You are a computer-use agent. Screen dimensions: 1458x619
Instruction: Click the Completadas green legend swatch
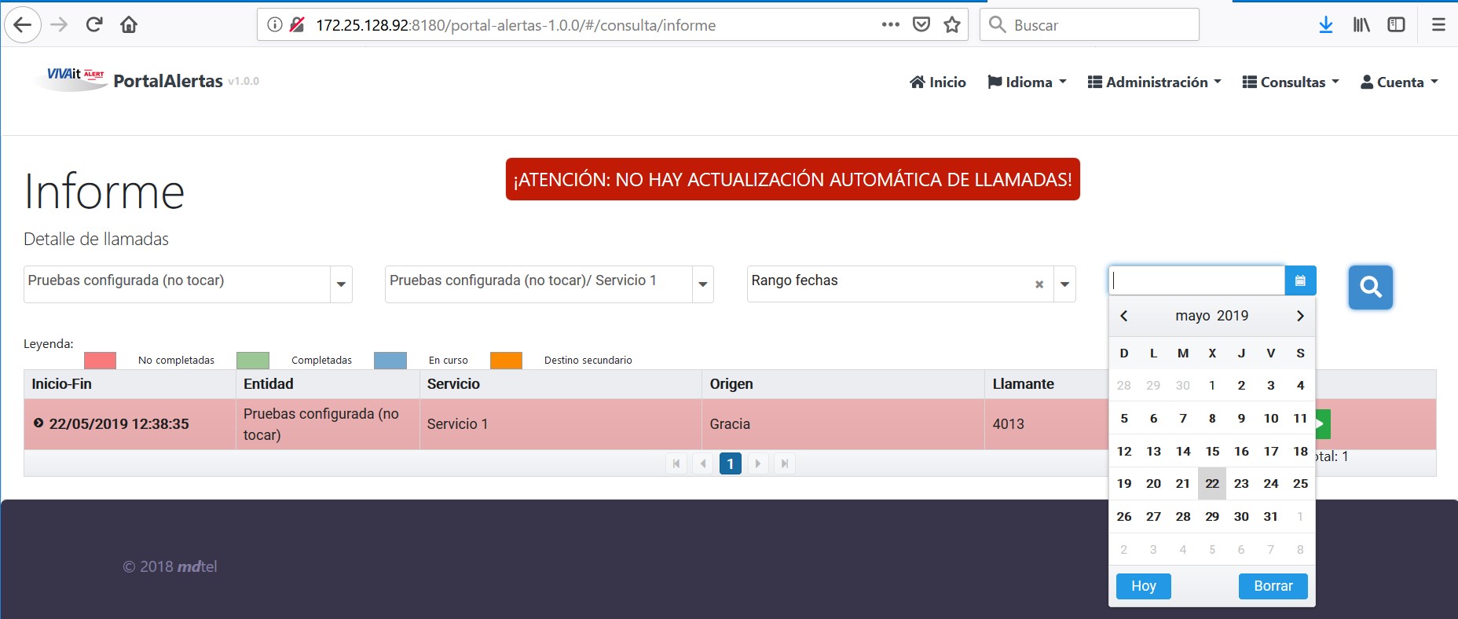(253, 360)
